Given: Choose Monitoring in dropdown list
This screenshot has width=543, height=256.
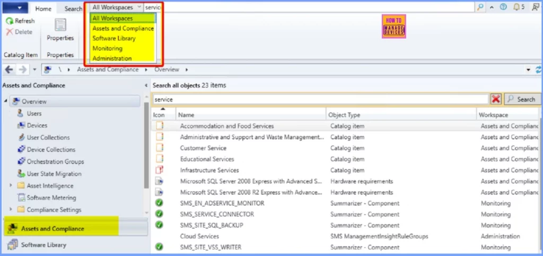Looking at the screenshot, I should click(123, 48).
